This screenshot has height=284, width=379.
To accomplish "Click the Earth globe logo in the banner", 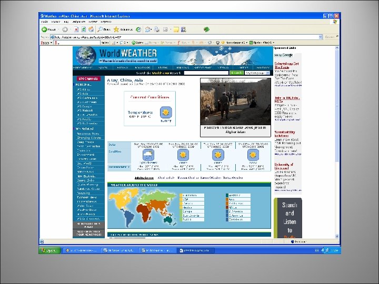I will tap(86, 56).
